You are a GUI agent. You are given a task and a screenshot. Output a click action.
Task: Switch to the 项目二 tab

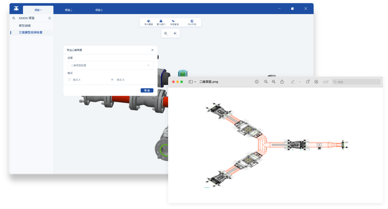(x=68, y=10)
